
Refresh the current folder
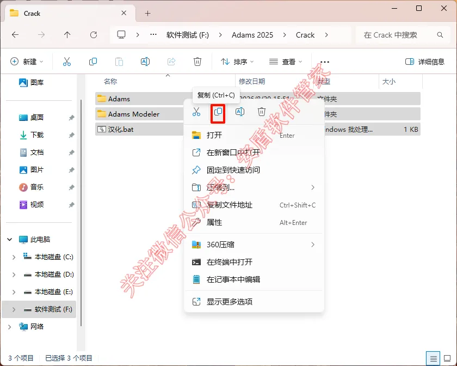[93, 35]
